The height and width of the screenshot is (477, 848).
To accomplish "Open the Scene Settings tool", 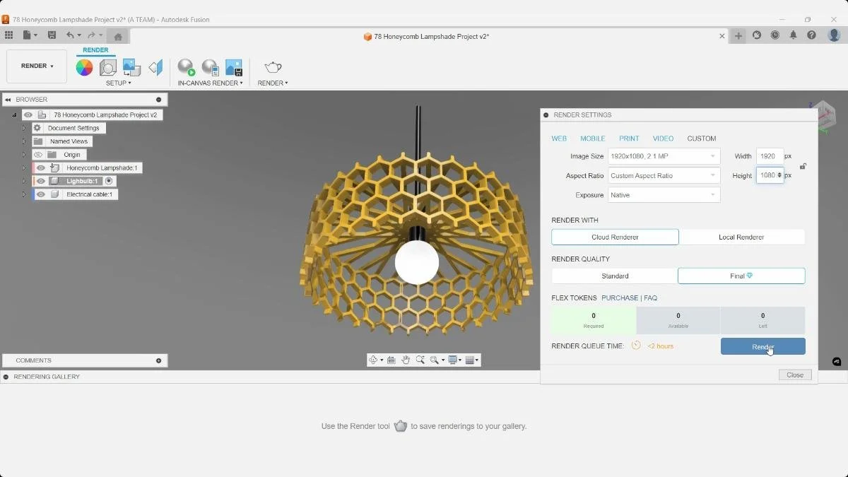I will [x=107, y=68].
